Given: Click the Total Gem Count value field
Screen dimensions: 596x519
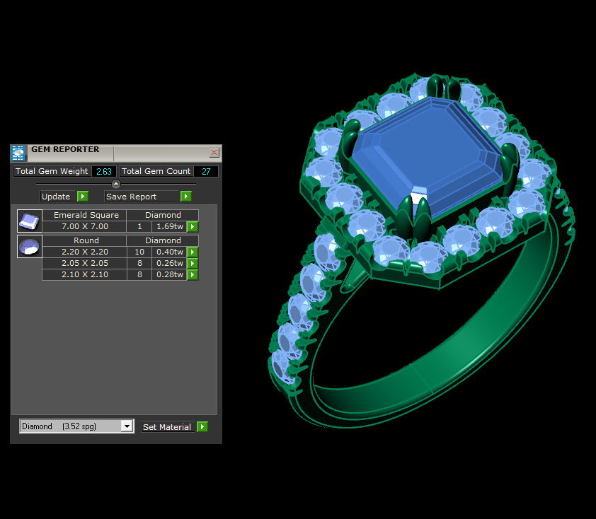Looking at the screenshot, I should point(206,171).
